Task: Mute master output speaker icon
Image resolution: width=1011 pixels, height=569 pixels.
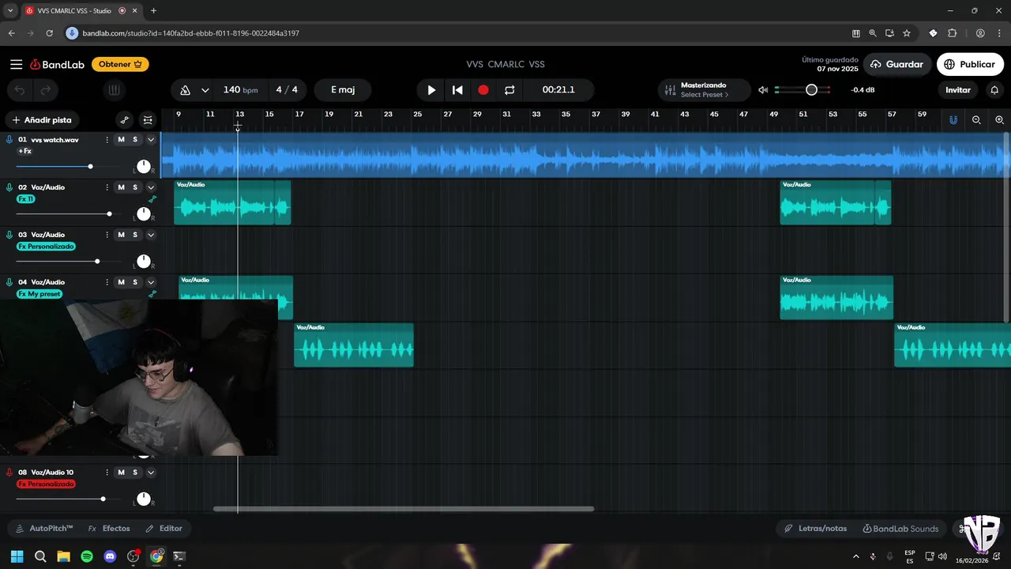Action: [763, 90]
